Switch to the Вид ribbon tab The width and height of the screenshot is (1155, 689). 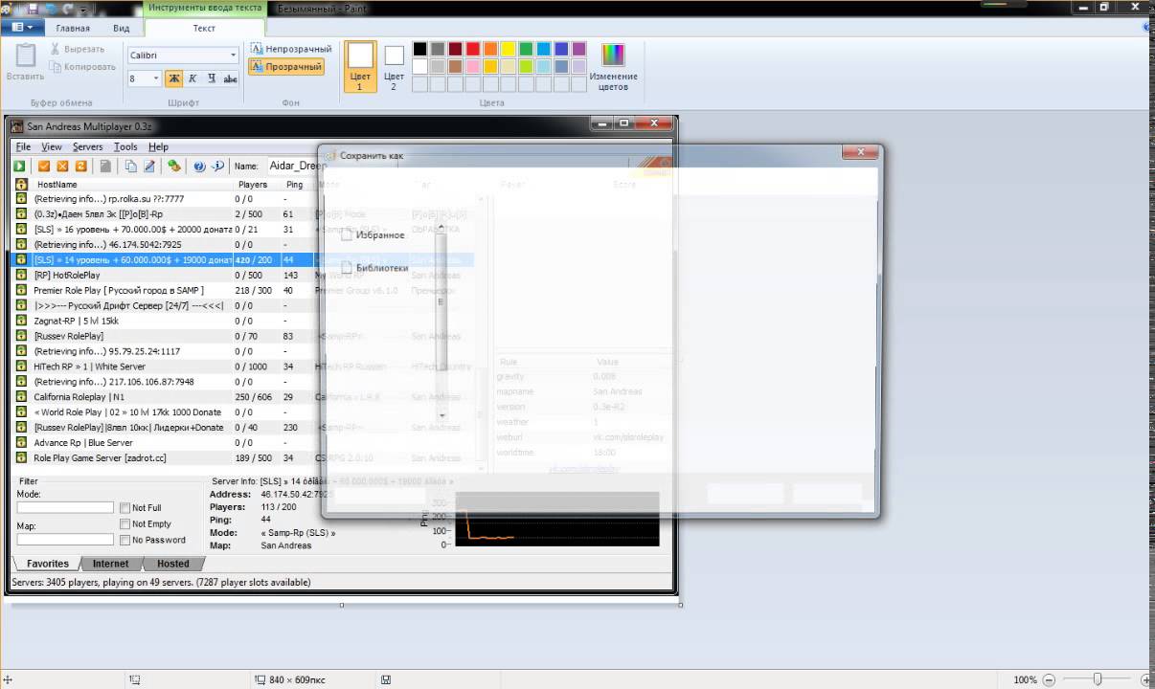click(121, 28)
